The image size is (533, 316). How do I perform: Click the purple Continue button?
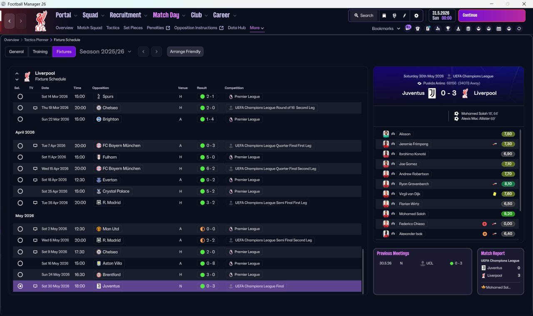pos(492,15)
